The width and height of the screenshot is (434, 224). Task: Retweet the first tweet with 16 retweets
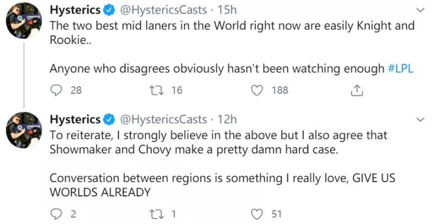coord(155,90)
